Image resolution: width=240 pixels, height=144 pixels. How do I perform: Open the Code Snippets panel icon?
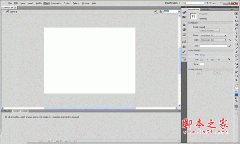[184, 41]
